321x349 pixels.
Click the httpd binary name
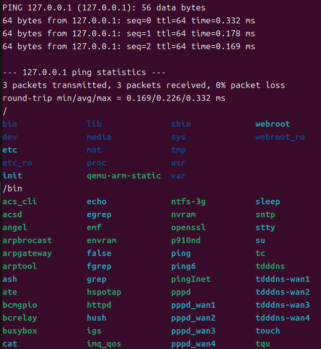(x=99, y=305)
